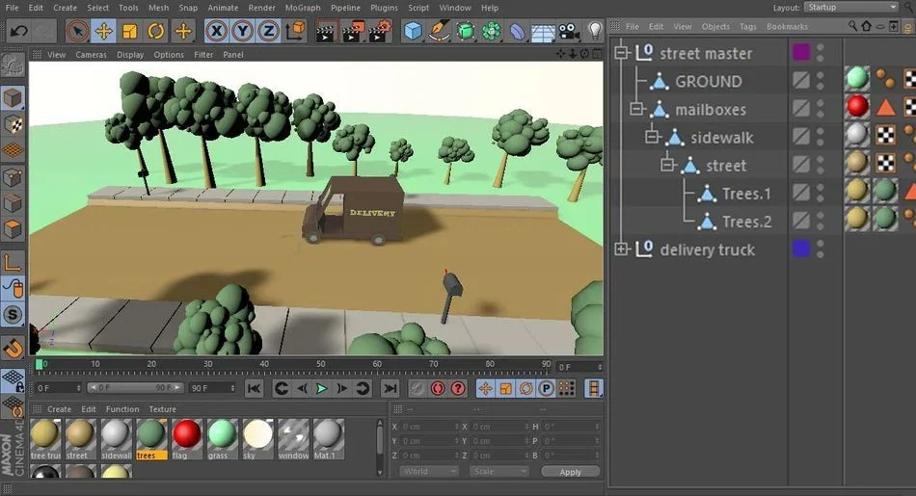Click the Undo arrow icon

[x=18, y=31]
